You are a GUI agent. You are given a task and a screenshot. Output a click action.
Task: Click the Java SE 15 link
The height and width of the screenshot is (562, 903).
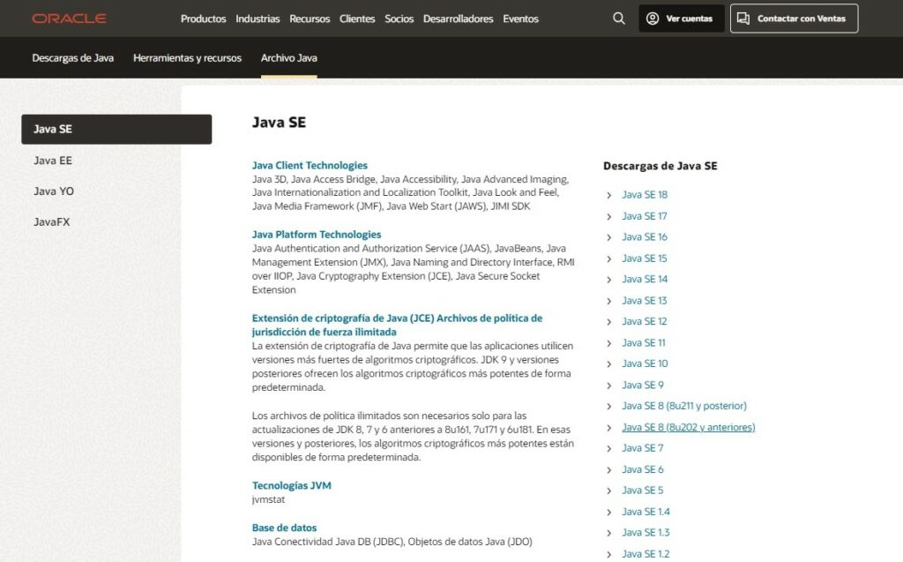click(645, 259)
